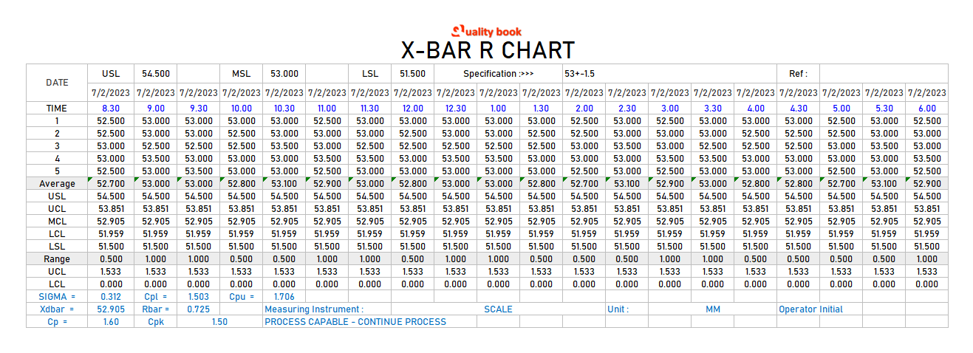The width and height of the screenshot is (973, 353).
Task: Select the 53.000 header value beside MSL
Action: (x=284, y=74)
